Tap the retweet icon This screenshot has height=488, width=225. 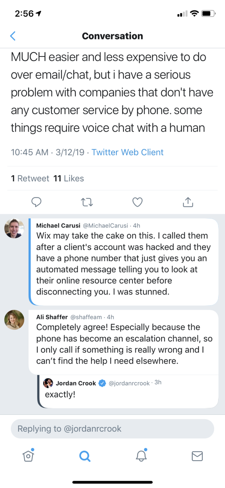pyautogui.click(x=87, y=202)
